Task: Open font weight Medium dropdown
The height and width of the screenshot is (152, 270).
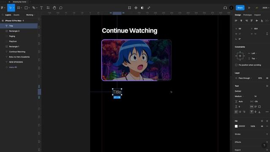Action: click(239, 96)
